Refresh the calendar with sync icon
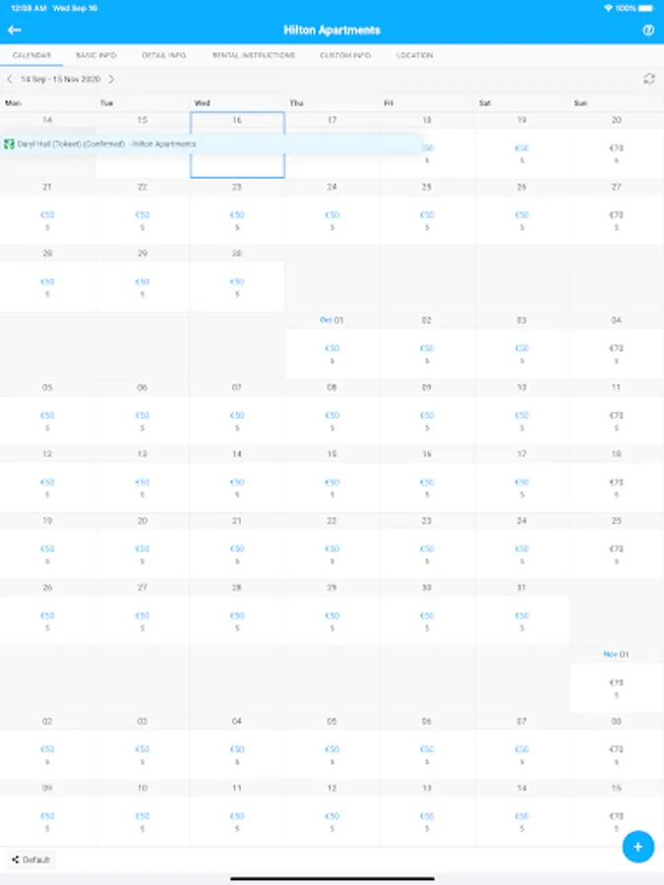This screenshot has width=664, height=885. [649, 79]
